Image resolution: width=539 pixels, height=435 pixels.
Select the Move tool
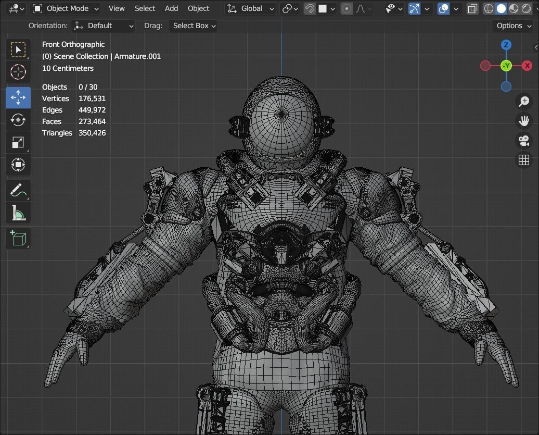tap(18, 97)
